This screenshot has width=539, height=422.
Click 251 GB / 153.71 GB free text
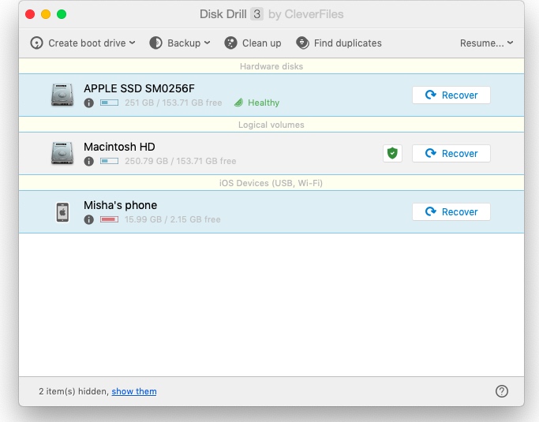click(x=174, y=103)
